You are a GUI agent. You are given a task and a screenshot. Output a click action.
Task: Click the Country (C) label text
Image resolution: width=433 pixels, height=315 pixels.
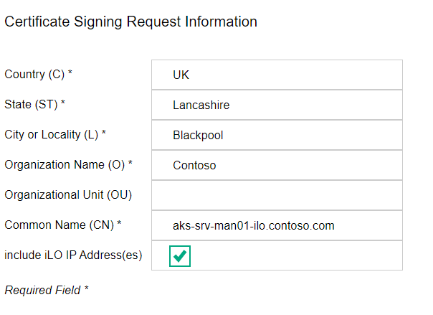point(34,75)
